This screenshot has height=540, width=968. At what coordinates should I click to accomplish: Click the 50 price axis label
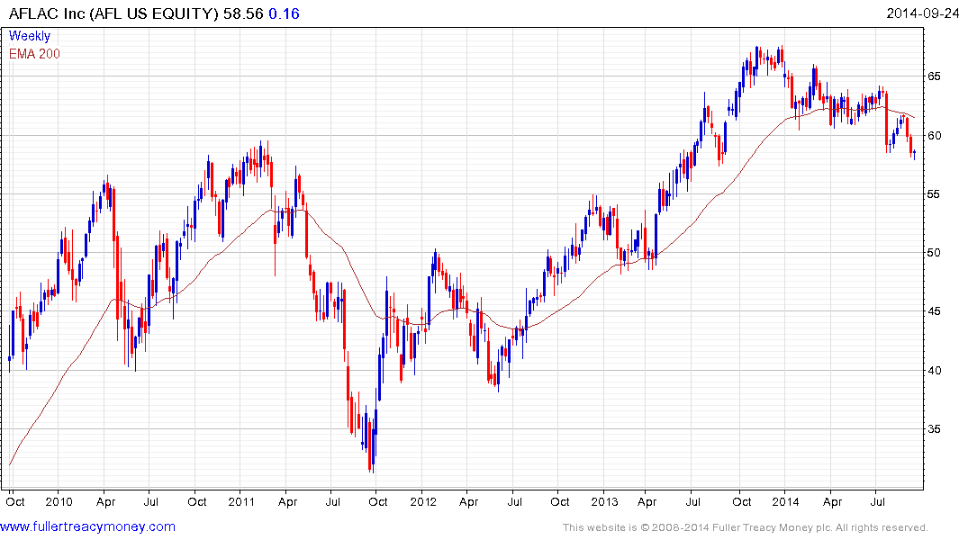[934, 253]
